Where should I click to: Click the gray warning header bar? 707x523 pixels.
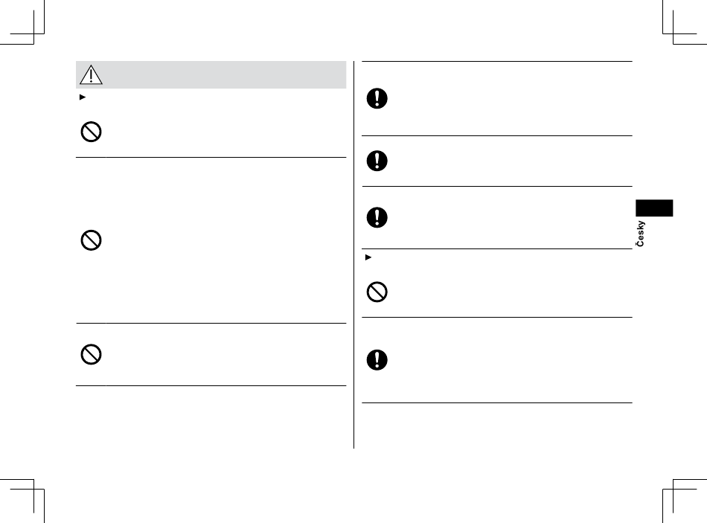[211, 75]
